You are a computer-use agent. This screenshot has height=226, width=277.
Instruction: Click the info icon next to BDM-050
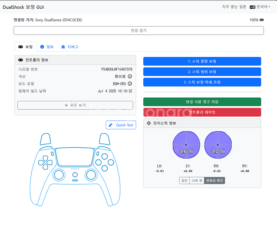[130, 84]
